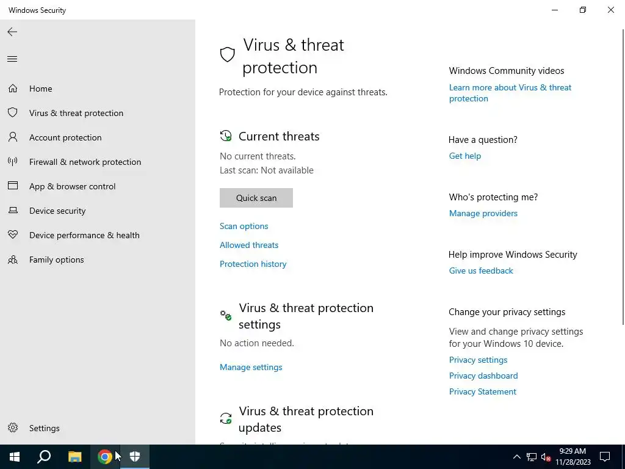The width and height of the screenshot is (625, 469).
Task: Click the protection updates refresh icon
Action: 226,418
